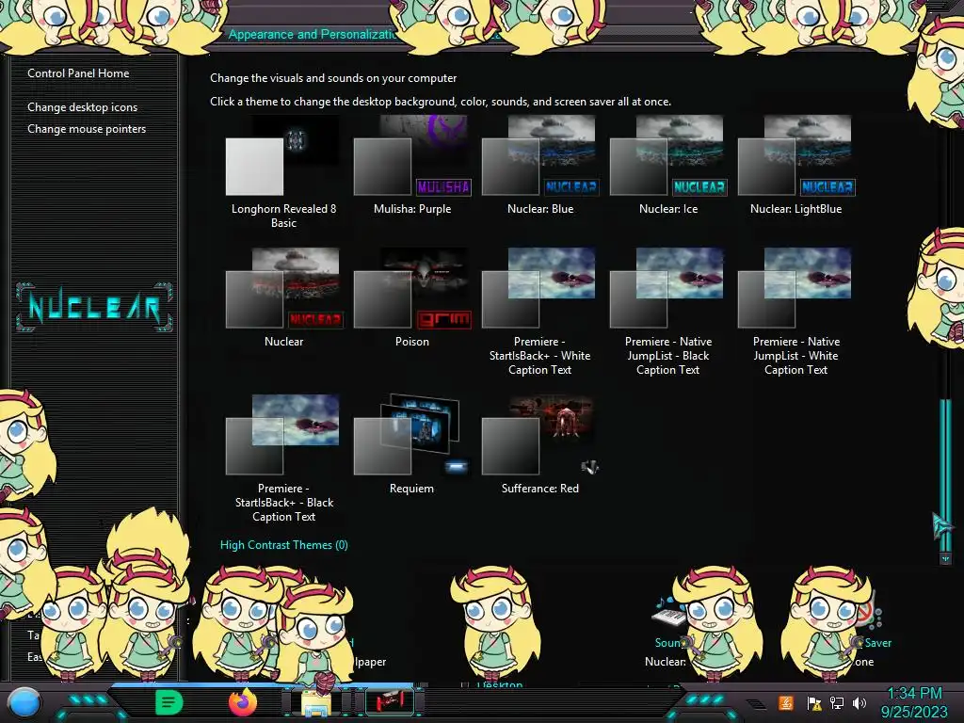Pick the red Nuclear theme
964x723 pixels.
click(283, 298)
